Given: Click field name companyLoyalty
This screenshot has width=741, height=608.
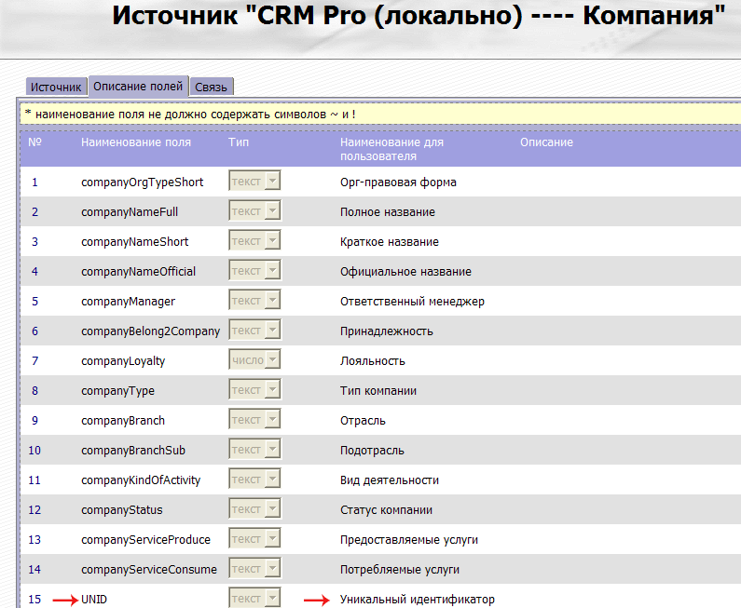Looking at the screenshot, I should [x=123, y=360].
